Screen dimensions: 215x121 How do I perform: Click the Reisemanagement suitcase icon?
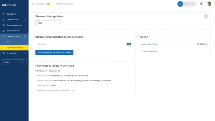[4, 25]
